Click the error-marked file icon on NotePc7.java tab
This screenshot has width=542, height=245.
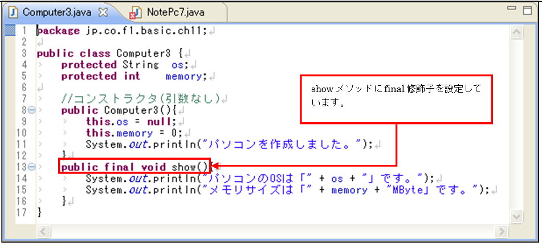coord(136,12)
